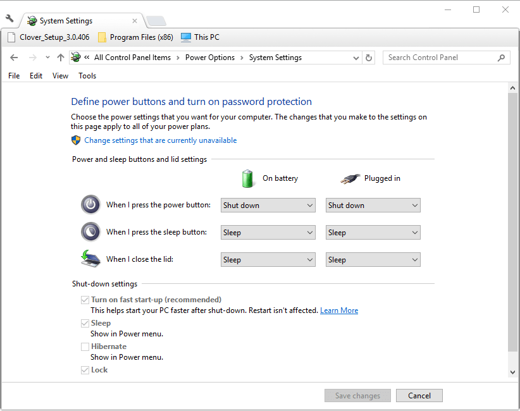520x411 pixels.
Task: Open the Tools menu
Action: click(87, 76)
